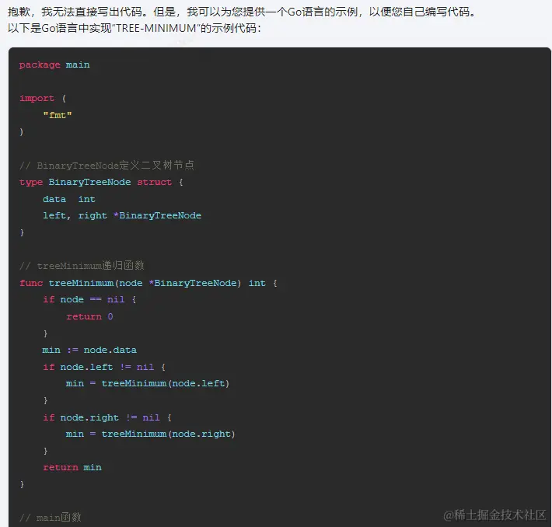Click the 'package main' code line

click(x=54, y=65)
